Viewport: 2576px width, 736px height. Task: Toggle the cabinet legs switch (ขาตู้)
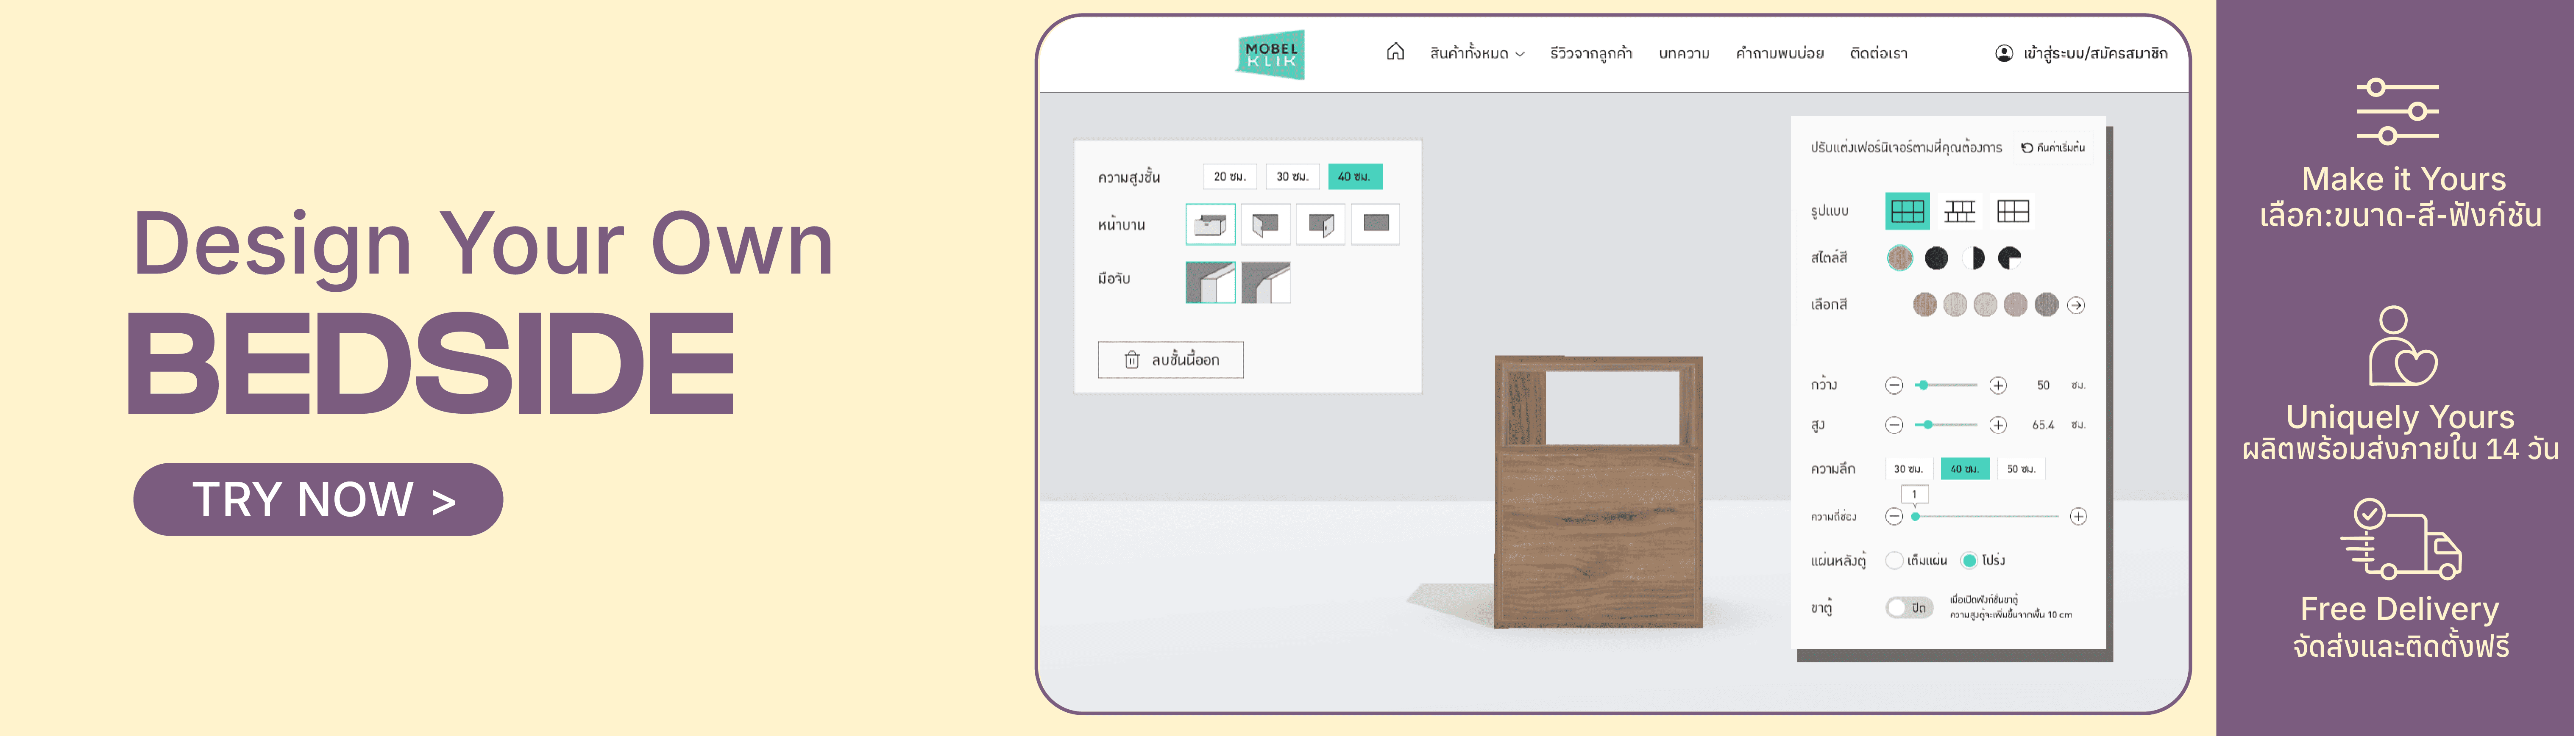1909,607
